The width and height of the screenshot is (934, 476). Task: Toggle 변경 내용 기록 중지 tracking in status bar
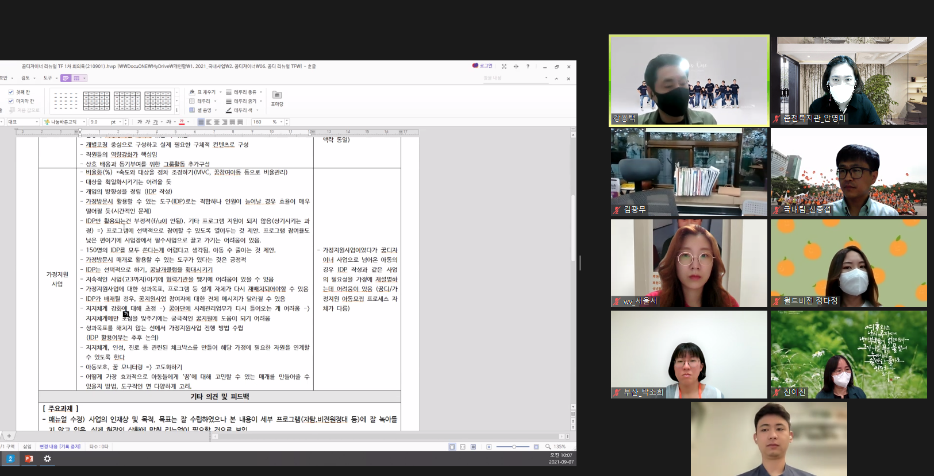60,447
